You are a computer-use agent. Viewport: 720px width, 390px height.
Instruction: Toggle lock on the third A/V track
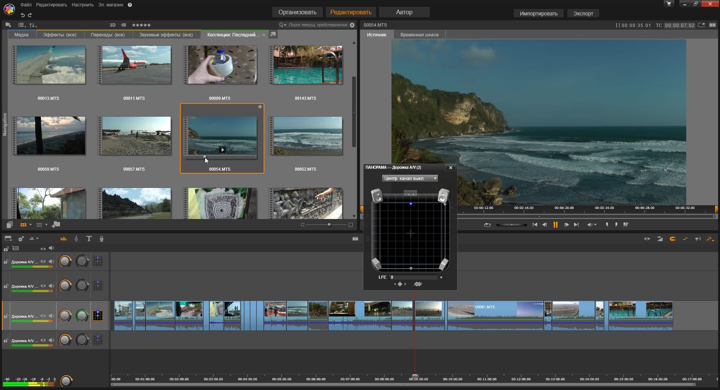[x=6, y=316]
